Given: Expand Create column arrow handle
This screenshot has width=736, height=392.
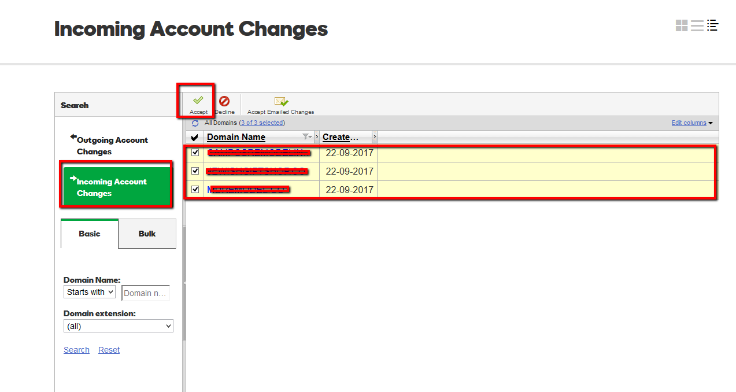Looking at the screenshot, I should [375, 137].
